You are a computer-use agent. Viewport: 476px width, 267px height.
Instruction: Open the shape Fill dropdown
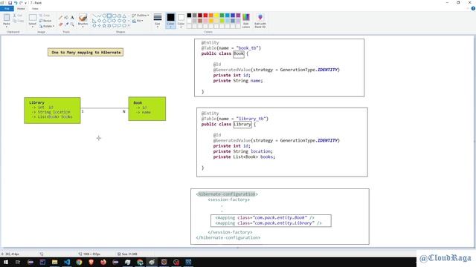138,21
